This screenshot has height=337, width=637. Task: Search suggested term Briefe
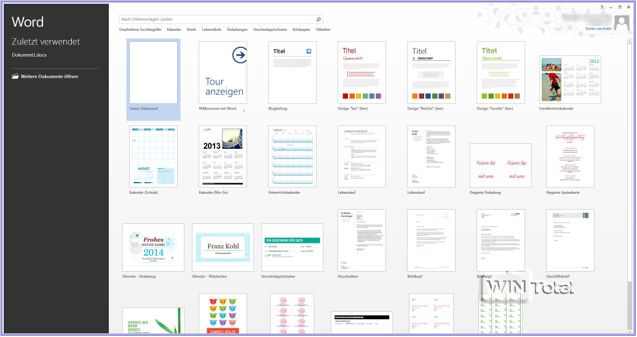tap(191, 30)
